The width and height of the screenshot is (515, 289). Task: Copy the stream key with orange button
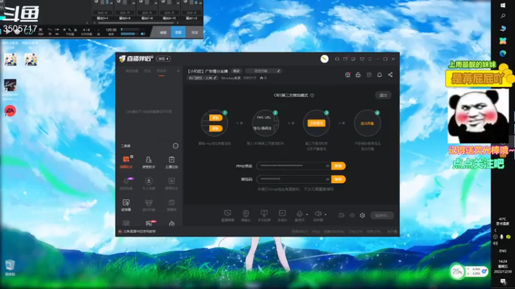(339, 179)
